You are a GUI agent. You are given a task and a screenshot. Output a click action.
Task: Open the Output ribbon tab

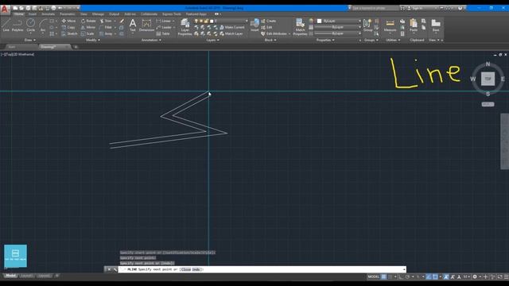click(x=114, y=14)
